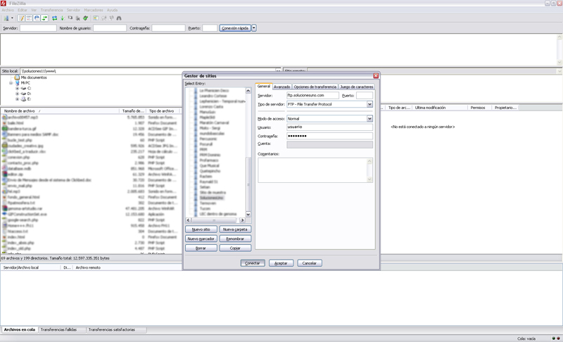Open the Marcadores menu
This screenshot has height=342, width=563.
[94, 10]
